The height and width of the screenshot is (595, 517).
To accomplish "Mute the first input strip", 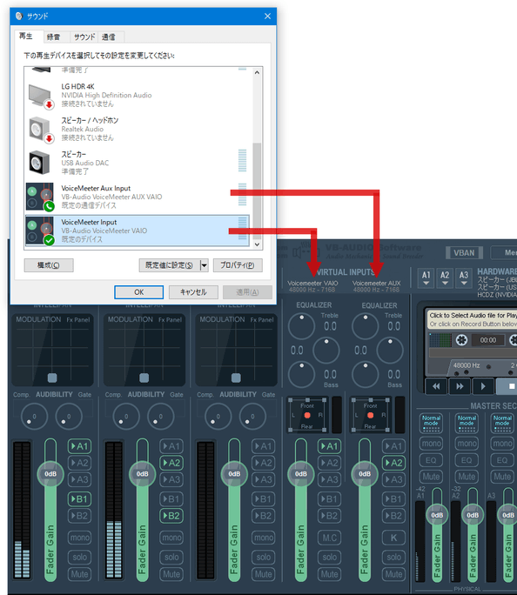I will (x=79, y=574).
